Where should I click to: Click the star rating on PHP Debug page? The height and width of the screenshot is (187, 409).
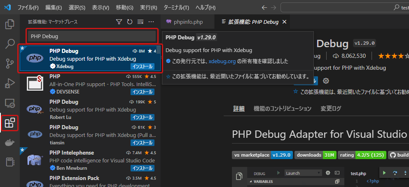coord(393,56)
